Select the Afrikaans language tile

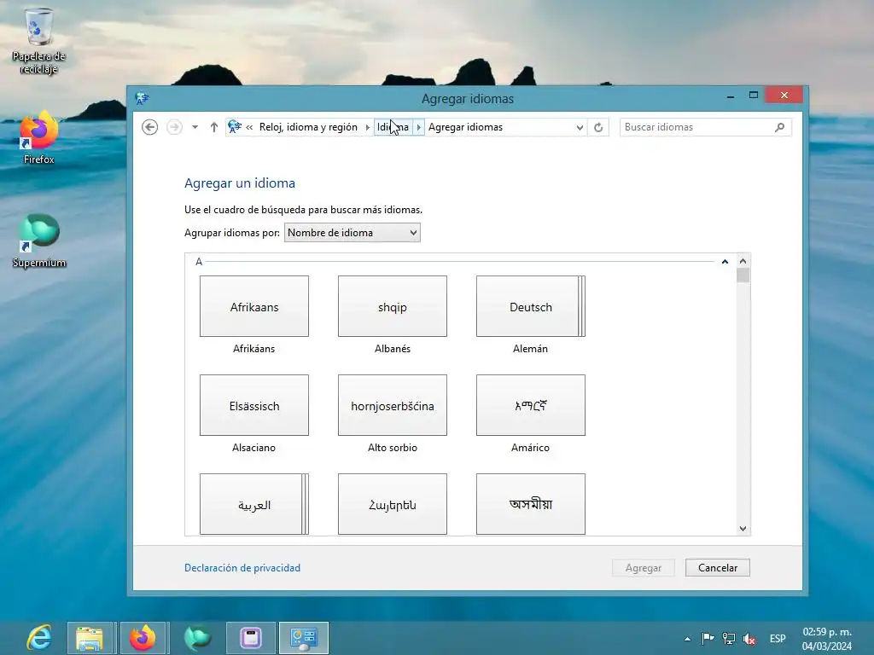point(254,306)
